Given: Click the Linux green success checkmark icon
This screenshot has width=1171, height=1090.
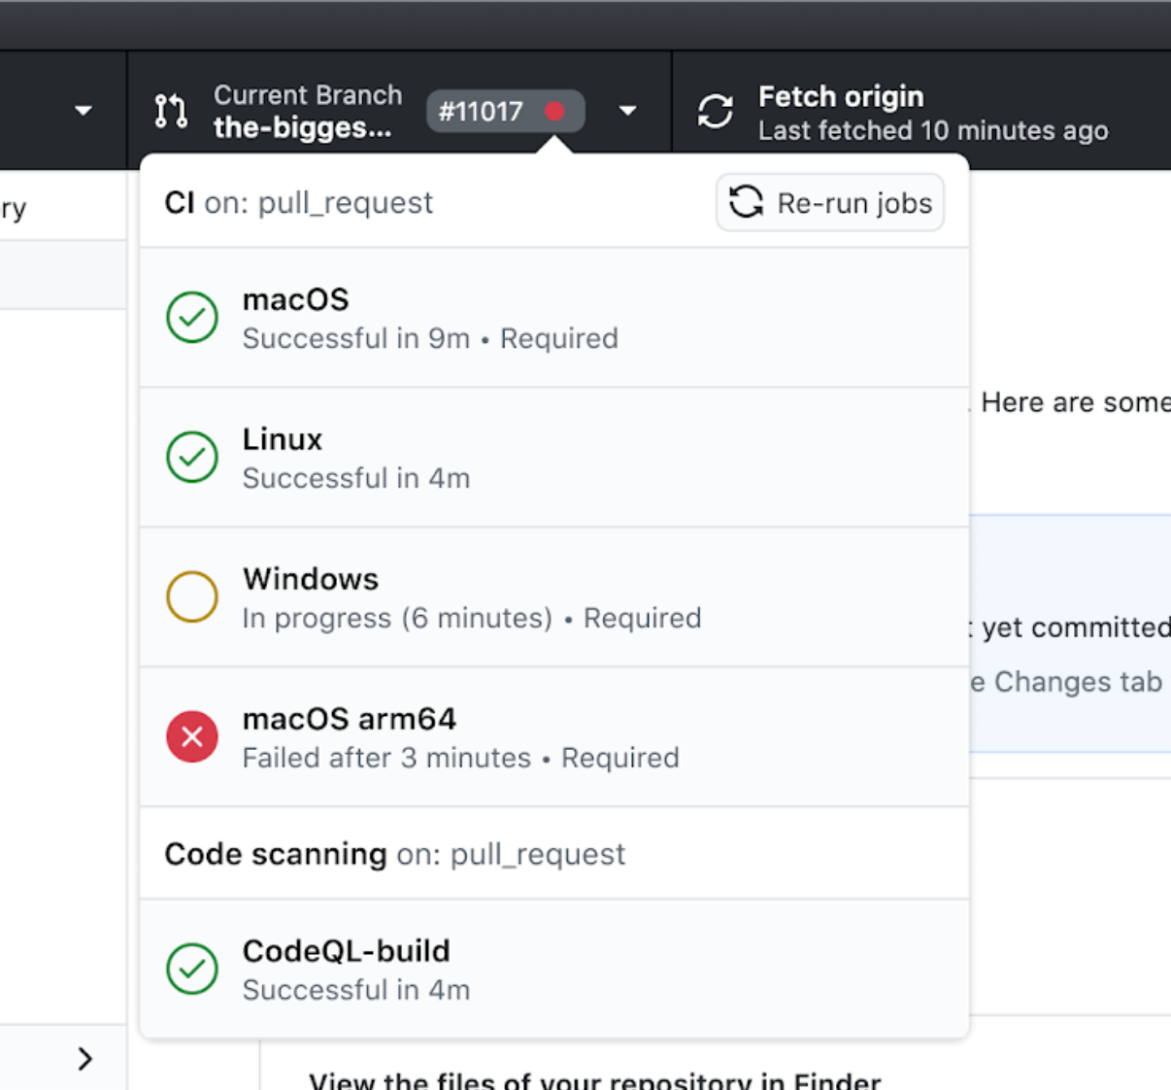Looking at the screenshot, I should tap(192, 458).
